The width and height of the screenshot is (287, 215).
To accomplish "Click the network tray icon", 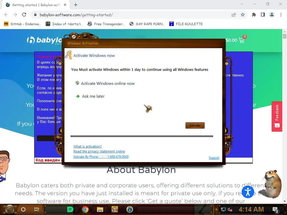I will [223, 209].
